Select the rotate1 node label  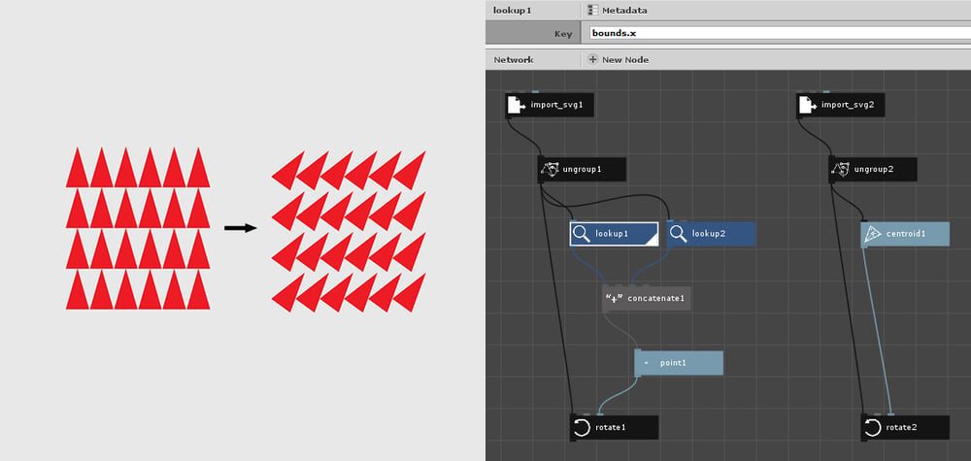pos(611,428)
